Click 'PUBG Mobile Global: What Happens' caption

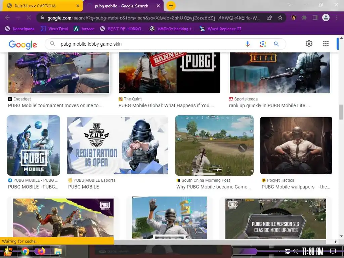(x=166, y=105)
